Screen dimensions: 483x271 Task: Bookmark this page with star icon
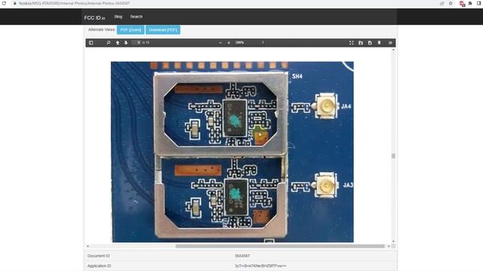(x=451, y=3)
